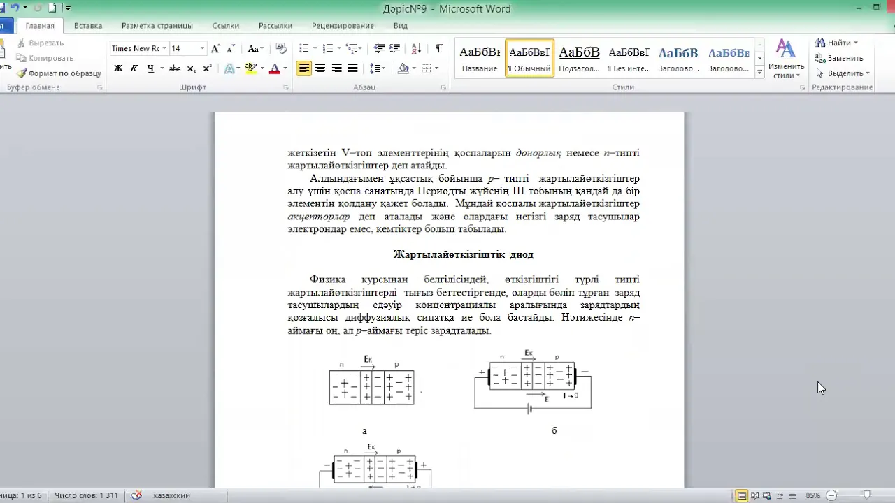
Task: Shrink font size icon
Action: (x=230, y=48)
